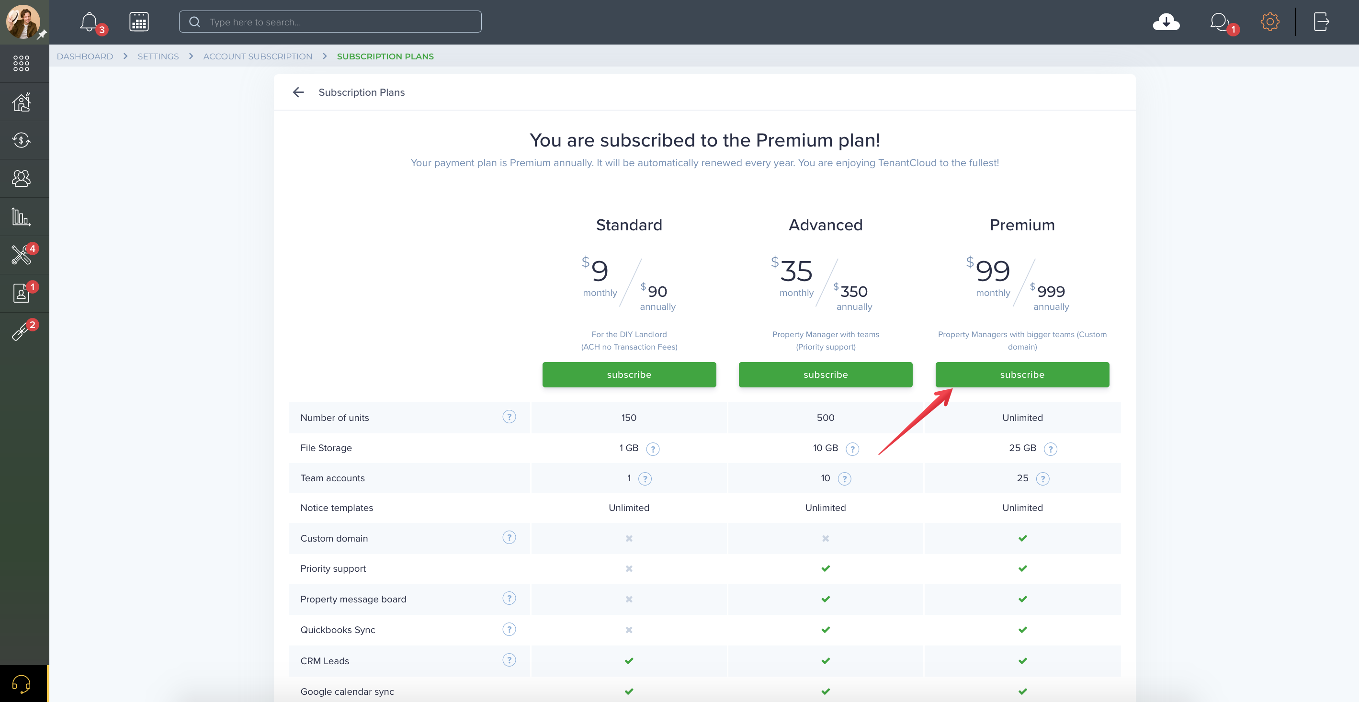Click the Premium 'Unlimited' units value

point(1022,418)
